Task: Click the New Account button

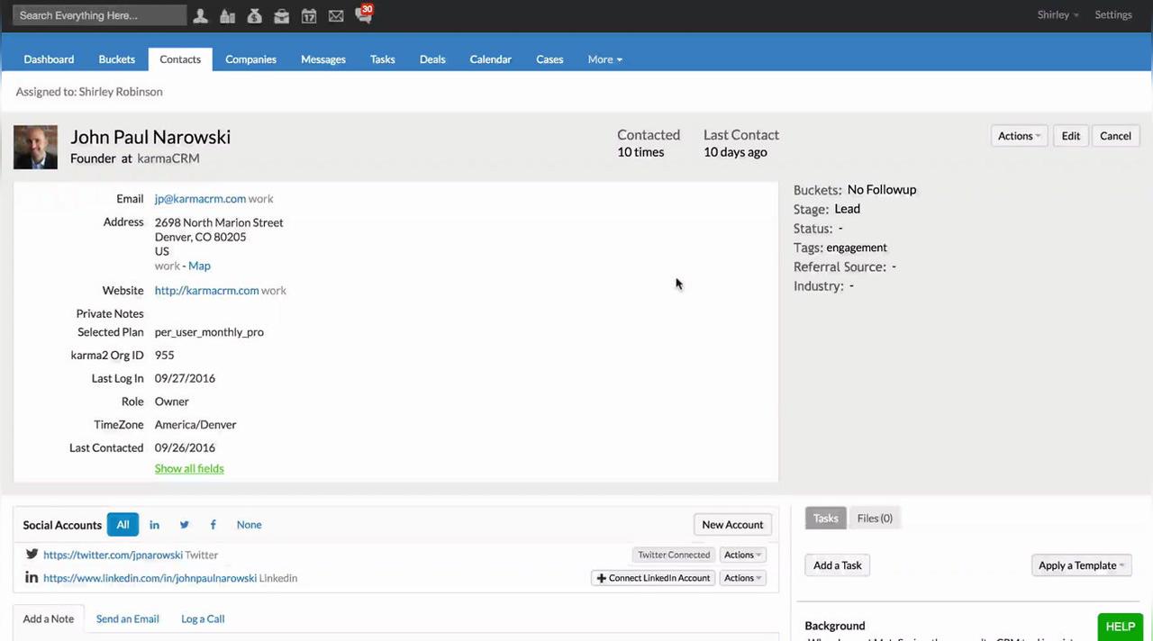Action: coord(732,525)
